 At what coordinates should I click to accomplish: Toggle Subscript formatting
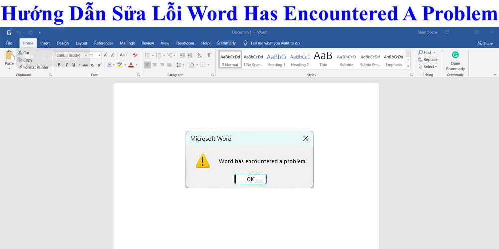point(92,65)
